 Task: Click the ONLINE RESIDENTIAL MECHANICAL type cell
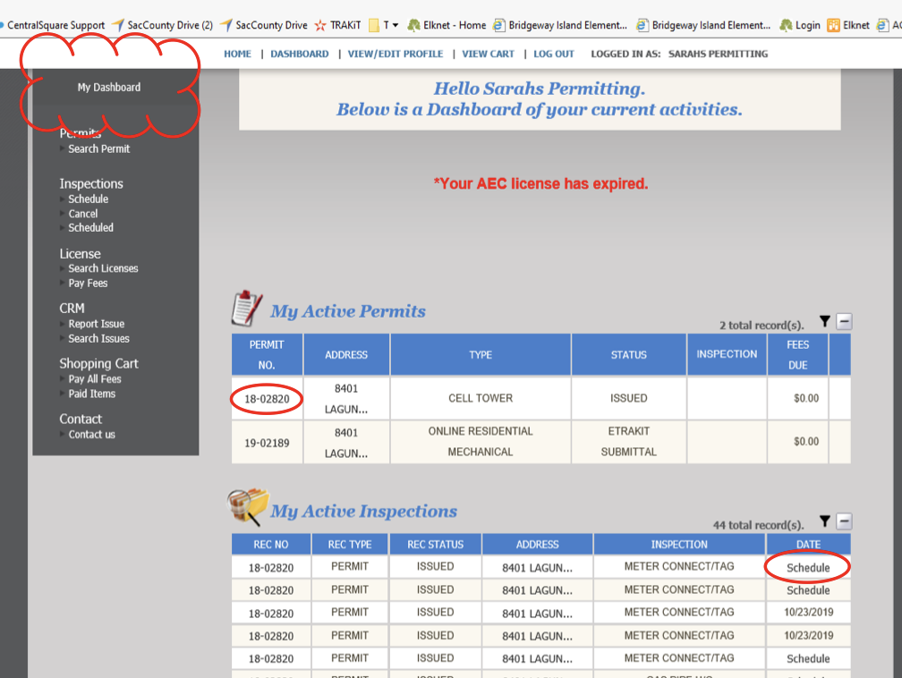point(481,442)
